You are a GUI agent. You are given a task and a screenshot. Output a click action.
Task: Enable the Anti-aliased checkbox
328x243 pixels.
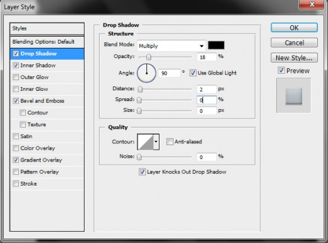pos(170,141)
